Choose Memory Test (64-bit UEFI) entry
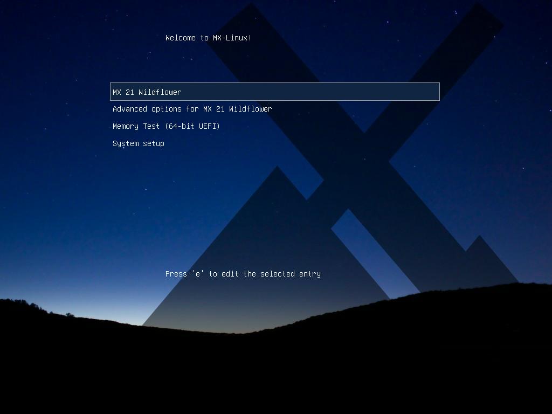The height and width of the screenshot is (414, 552). (166, 126)
